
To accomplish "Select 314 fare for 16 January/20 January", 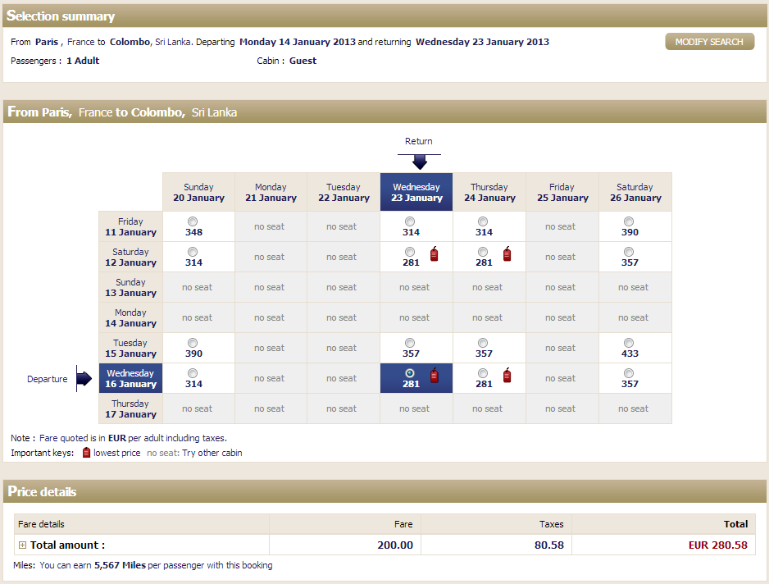I will (x=193, y=373).
